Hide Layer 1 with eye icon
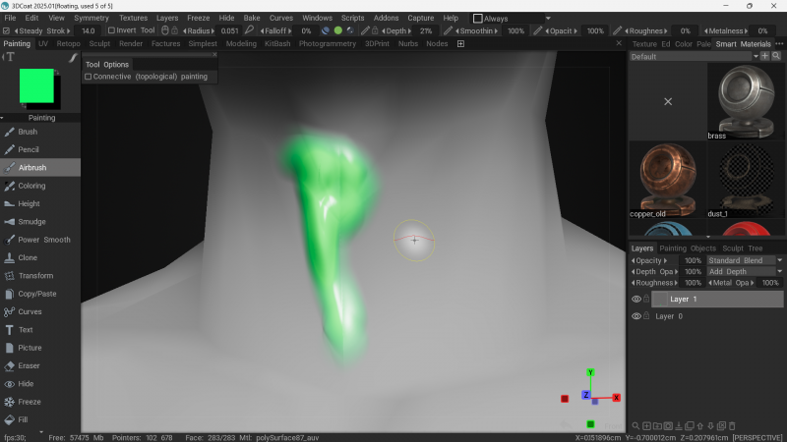787x442 pixels. coord(636,299)
